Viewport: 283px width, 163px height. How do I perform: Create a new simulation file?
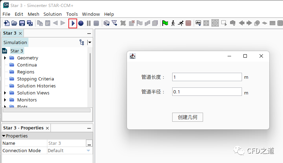pyautogui.click(x=7, y=23)
